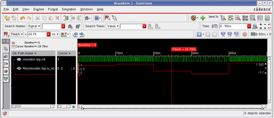Click the zoom magnifier beside Time range
Image resolution: width=274 pixels, height=118 pixels.
pyautogui.click(x=255, y=26)
